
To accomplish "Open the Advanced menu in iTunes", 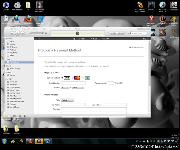I will click(37, 29).
